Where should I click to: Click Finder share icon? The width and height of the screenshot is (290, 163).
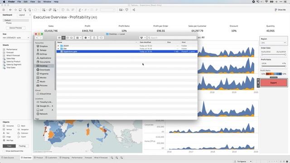pos(94,38)
